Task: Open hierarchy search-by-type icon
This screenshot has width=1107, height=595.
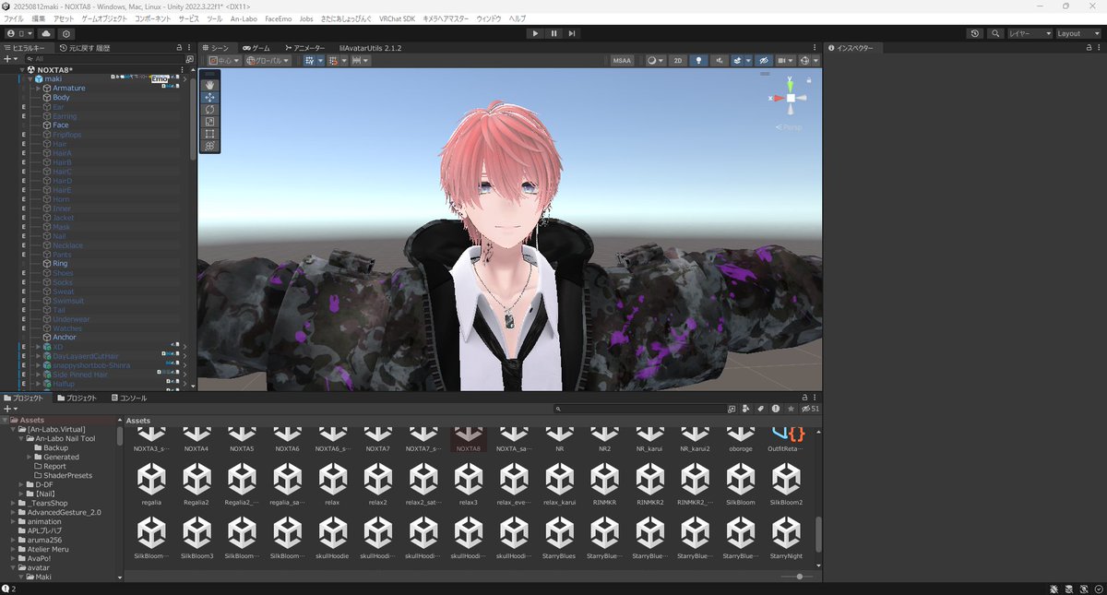Action: coord(189,58)
